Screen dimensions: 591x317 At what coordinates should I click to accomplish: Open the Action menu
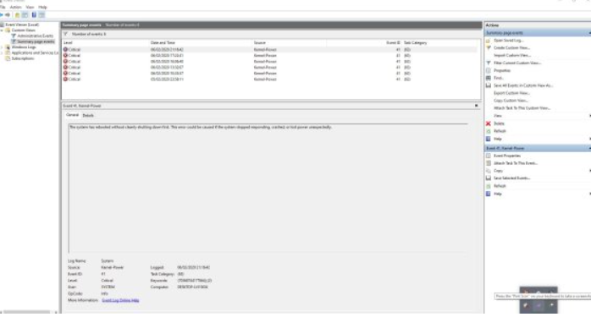(x=15, y=7)
